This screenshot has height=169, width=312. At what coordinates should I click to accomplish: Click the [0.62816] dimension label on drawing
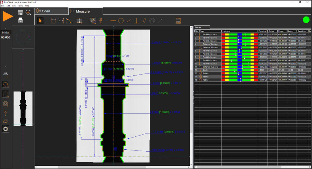(x=164, y=112)
